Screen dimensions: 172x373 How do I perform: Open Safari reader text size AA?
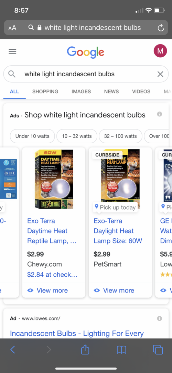(12, 28)
